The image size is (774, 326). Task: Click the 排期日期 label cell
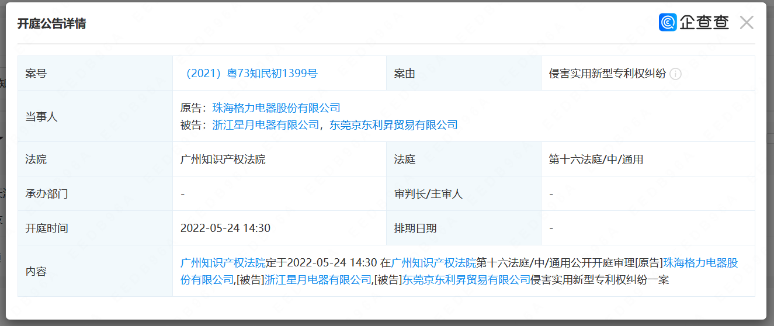point(464,228)
